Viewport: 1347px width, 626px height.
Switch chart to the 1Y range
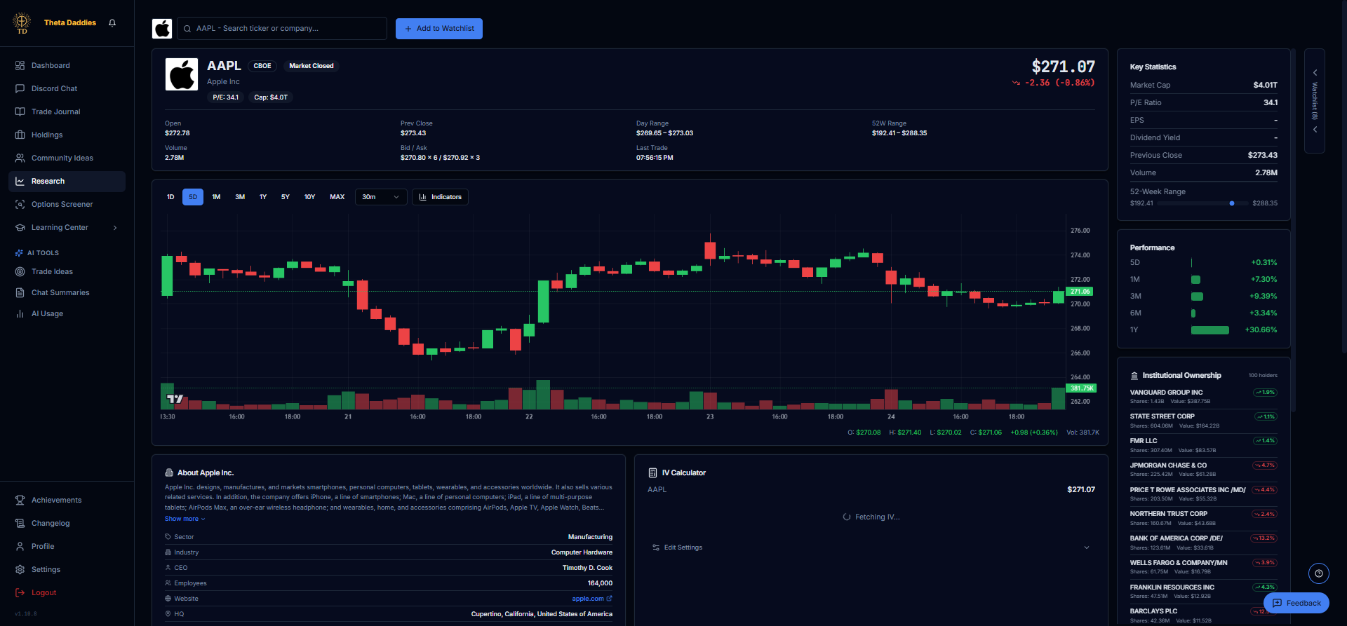[263, 197]
